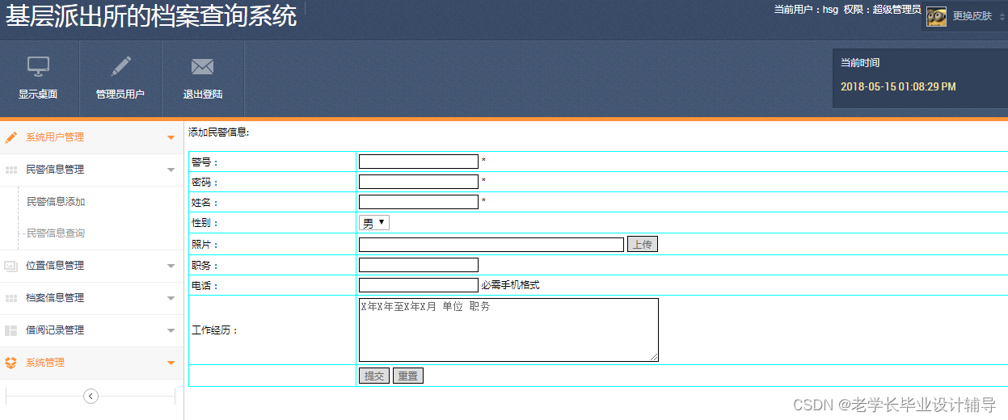
Task: Expand the 系统管理 arrow
Action: click(171, 363)
